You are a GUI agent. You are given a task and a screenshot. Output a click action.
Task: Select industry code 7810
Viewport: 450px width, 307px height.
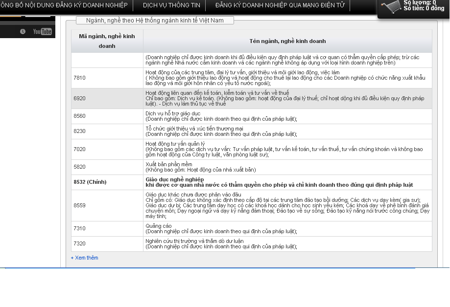(79, 78)
